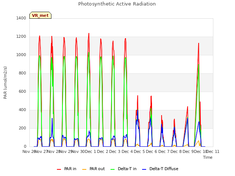Click the blue Delta-T Diffuse legend swatch
This screenshot has width=235, height=176.
click(144, 169)
